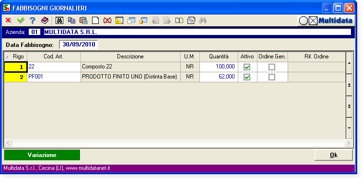Screen dimensions: 362x179
Task: Click the Ok button
Action: (334, 155)
